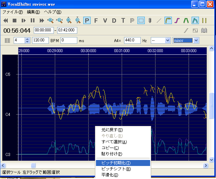
Task: Click the fast-forward button
Action: coord(42,21)
